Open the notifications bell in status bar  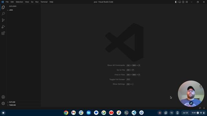[x=204, y=108]
